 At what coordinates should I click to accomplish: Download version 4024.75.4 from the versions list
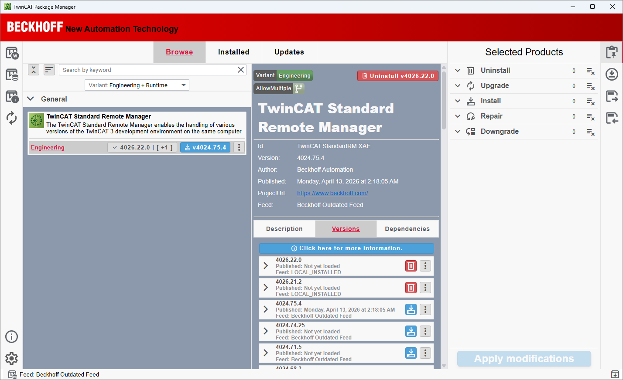(411, 309)
